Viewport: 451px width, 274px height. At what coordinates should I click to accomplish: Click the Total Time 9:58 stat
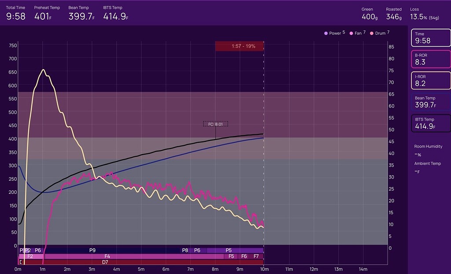(16, 14)
